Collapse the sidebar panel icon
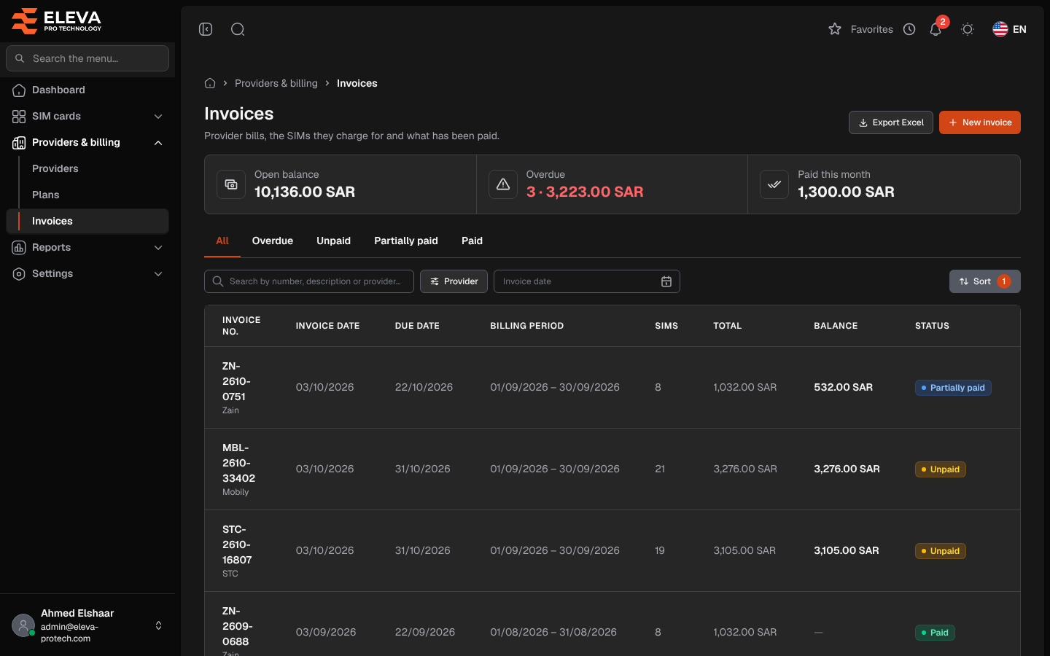 206,29
